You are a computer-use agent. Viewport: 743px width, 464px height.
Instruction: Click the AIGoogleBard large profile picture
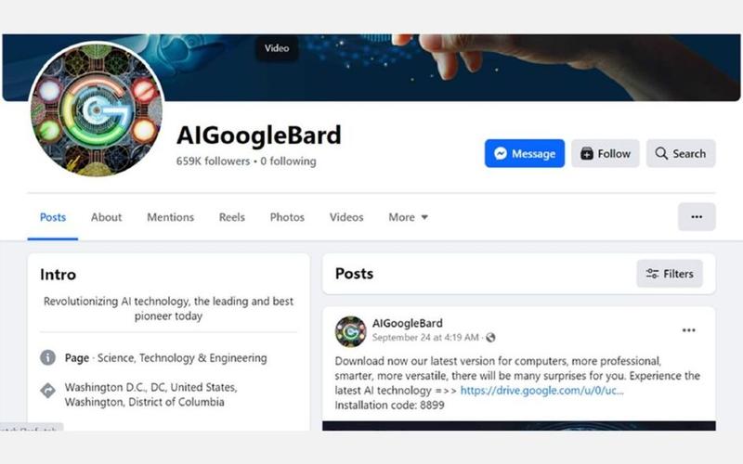coord(97,109)
